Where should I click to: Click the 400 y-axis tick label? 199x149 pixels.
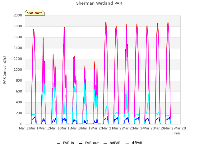pyautogui.click(x=19, y=102)
